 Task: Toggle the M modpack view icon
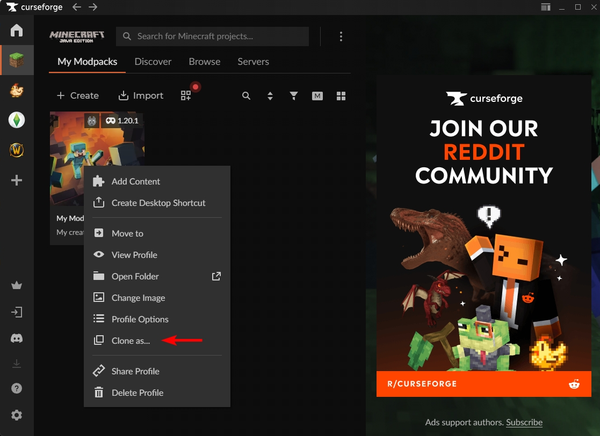pyautogui.click(x=317, y=96)
